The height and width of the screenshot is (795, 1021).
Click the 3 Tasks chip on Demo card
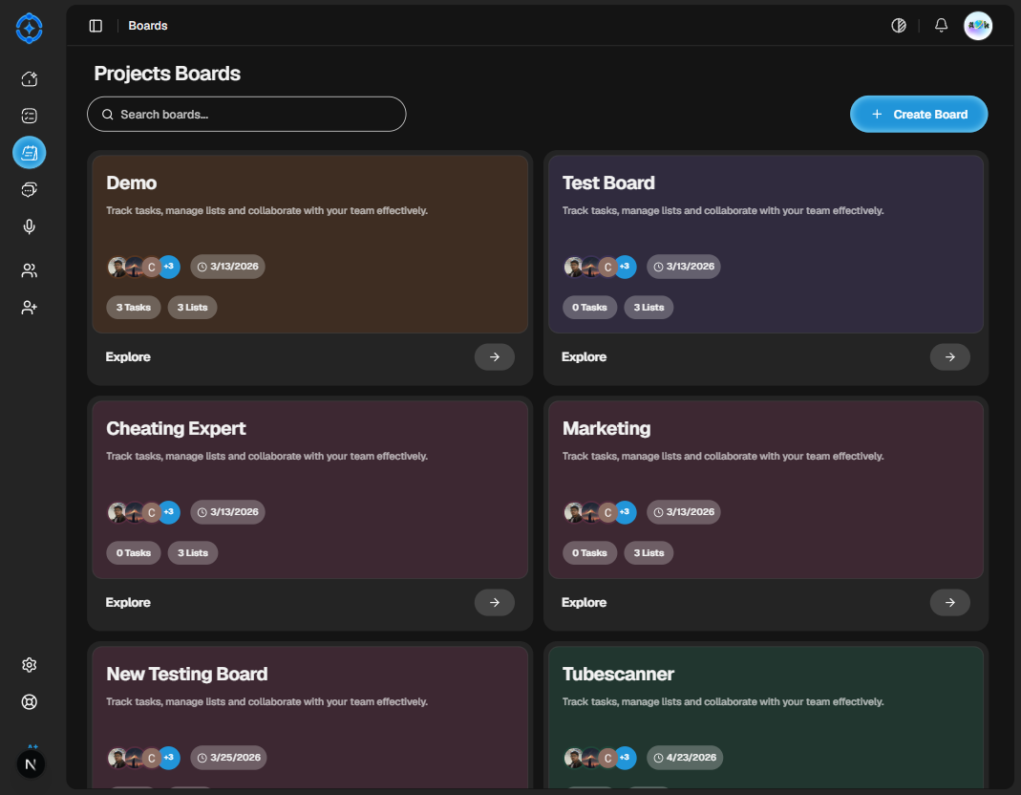[x=134, y=308]
